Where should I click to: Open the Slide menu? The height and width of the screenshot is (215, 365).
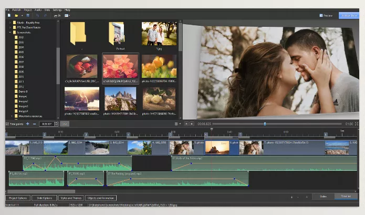tap(47, 10)
